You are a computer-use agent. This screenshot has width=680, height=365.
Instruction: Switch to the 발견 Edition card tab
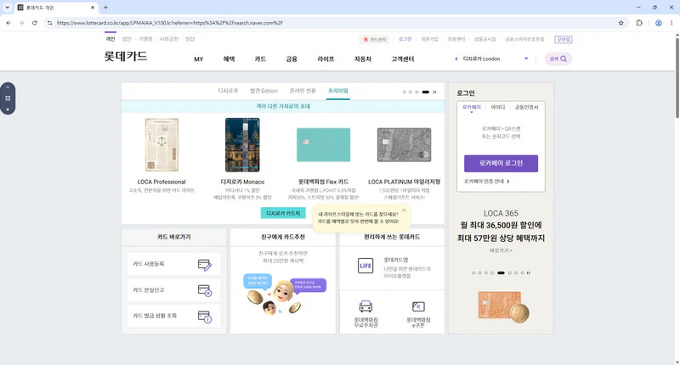coord(263,91)
